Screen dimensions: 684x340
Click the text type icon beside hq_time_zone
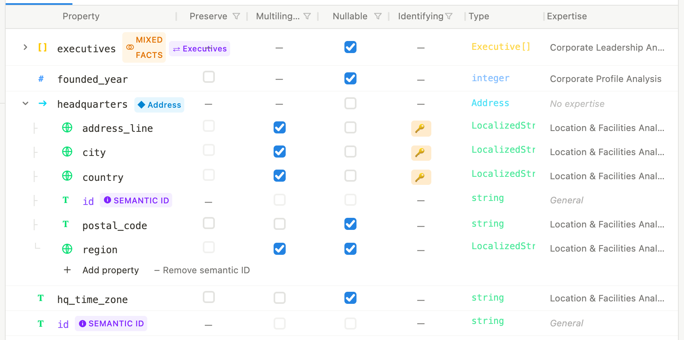pos(41,298)
